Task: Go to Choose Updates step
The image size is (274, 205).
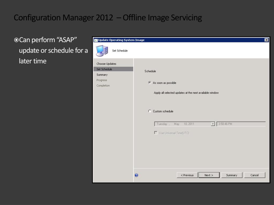Action: tap(106, 64)
